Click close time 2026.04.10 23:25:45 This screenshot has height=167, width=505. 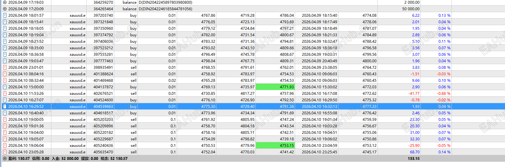click(x=320, y=152)
